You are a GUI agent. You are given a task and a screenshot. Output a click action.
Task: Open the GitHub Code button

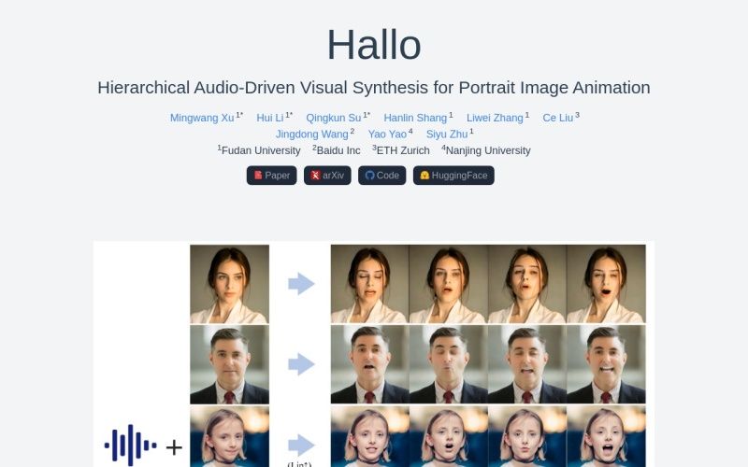382,176
